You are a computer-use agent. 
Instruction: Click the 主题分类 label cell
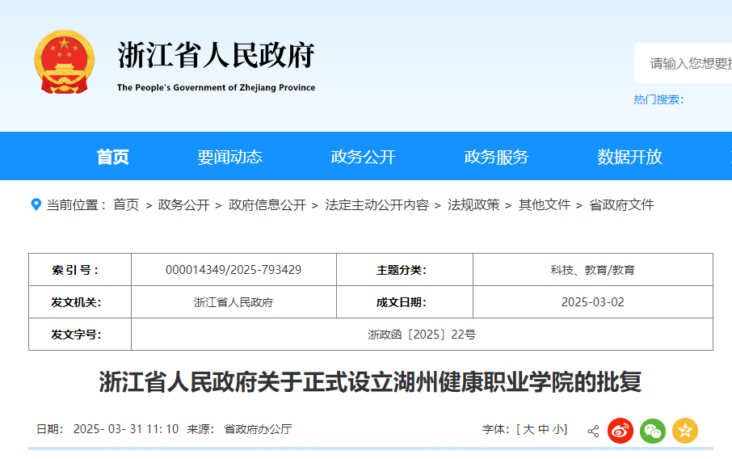tap(405, 270)
